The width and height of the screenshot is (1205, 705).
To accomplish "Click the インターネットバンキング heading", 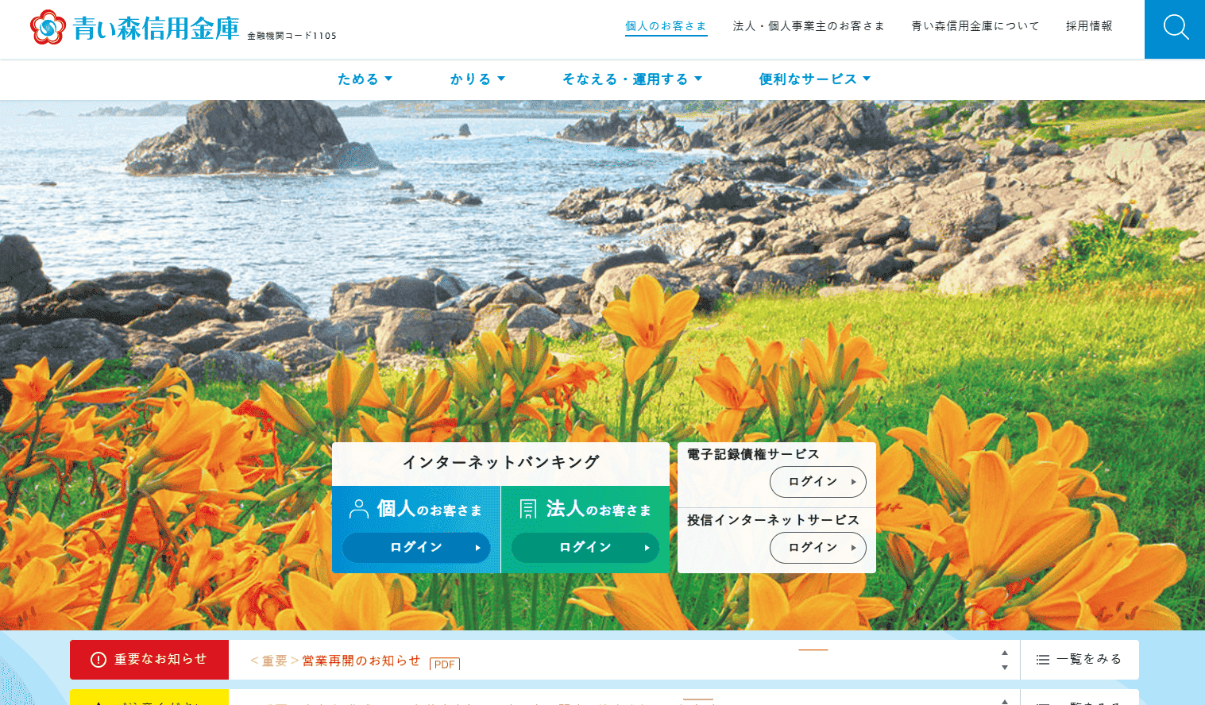I will click(500, 462).
